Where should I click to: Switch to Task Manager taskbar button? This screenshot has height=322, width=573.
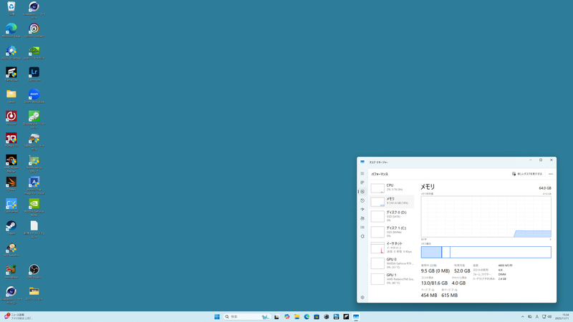coord(356,316)
